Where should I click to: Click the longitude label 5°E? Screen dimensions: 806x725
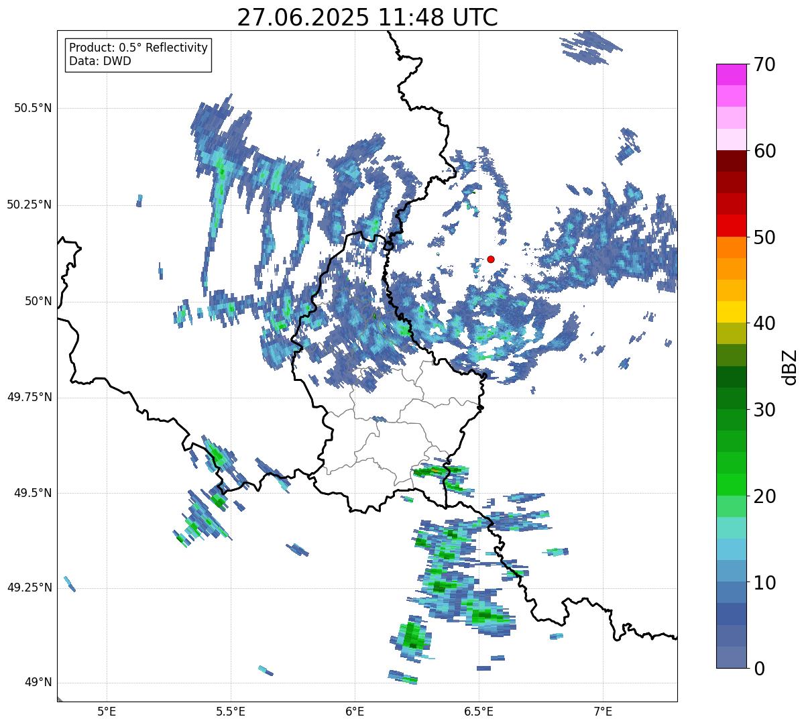click(x=107, y=711)
